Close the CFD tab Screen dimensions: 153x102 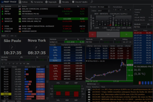[x=16, y=36]
